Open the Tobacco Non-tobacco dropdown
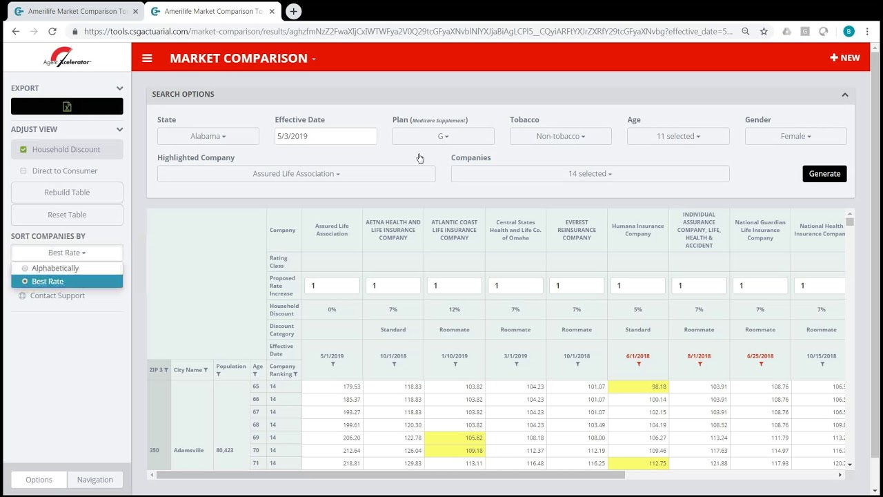The width and height of the screenshot is (883, 497). (x=561, y=136)
